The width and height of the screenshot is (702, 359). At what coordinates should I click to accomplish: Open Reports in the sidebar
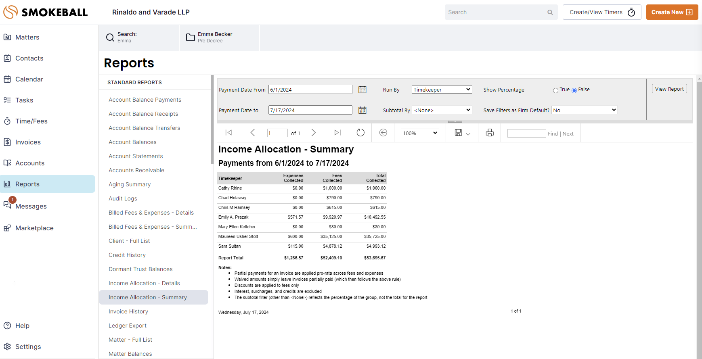coord(48,184)
